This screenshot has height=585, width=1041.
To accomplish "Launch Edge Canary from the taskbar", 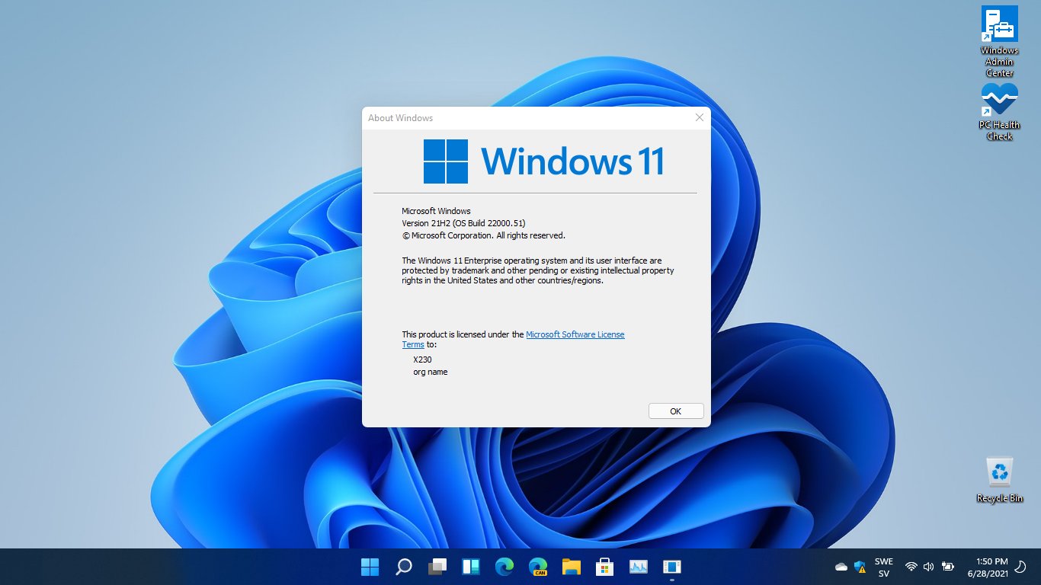I will (x=538, y=567).
